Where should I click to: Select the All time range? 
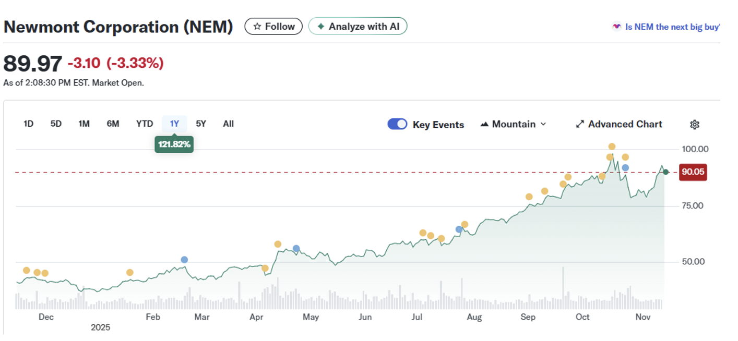tap(228, 124)
